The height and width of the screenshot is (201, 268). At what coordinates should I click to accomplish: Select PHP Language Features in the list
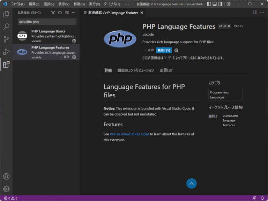click(x=46, y=52)
